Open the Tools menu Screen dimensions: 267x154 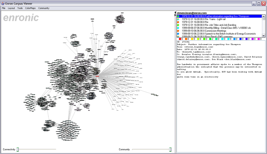pyautogui.click(x=20, y=8)
